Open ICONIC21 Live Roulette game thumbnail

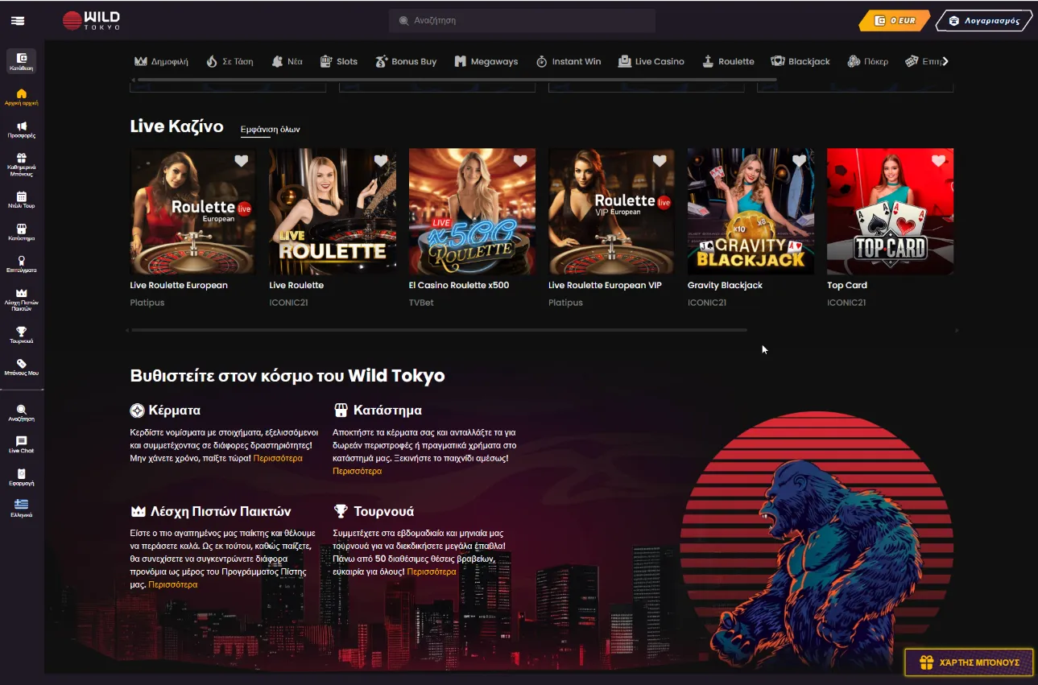[333, 212]
